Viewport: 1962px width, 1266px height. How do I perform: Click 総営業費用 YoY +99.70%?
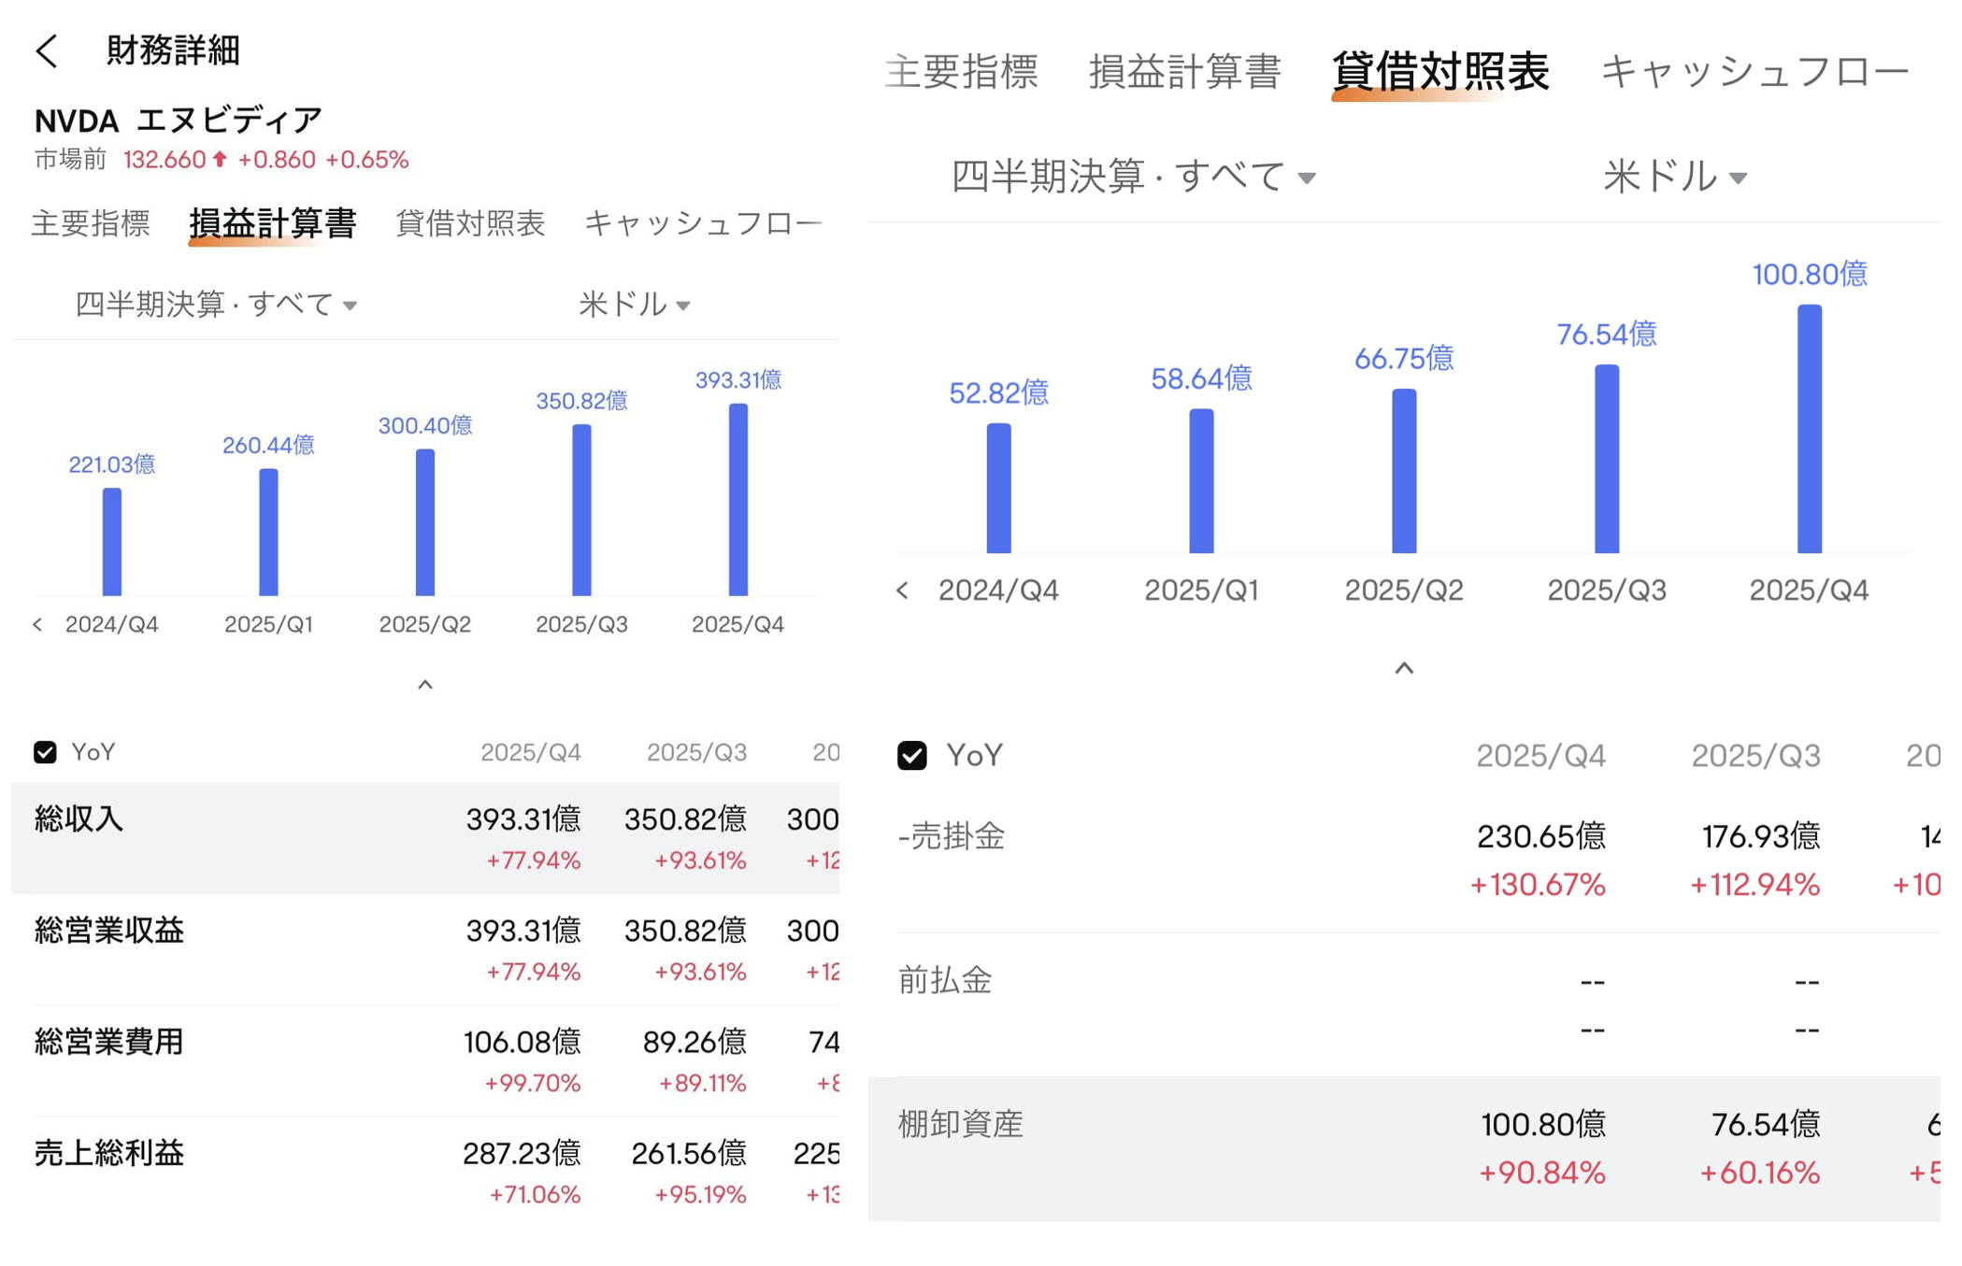(533, 1084)
